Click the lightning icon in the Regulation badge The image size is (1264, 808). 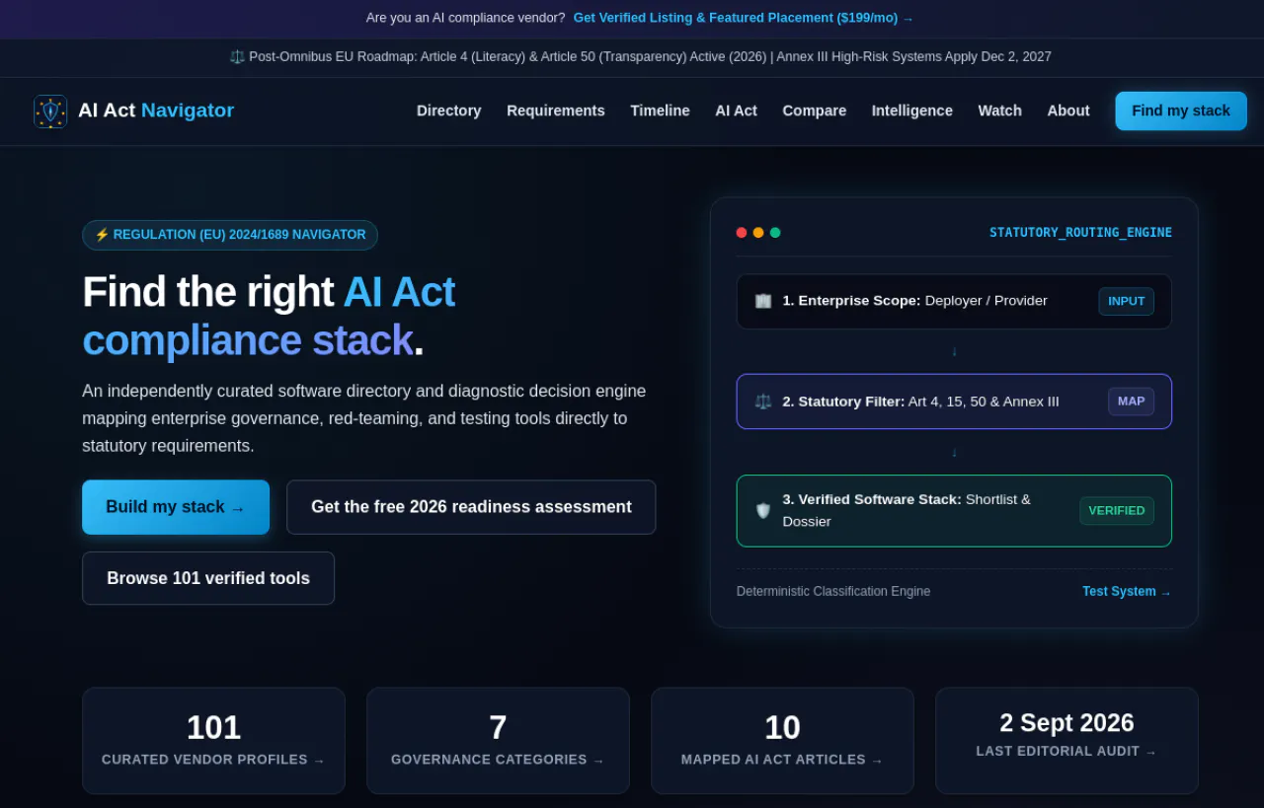tap(102, 235)
